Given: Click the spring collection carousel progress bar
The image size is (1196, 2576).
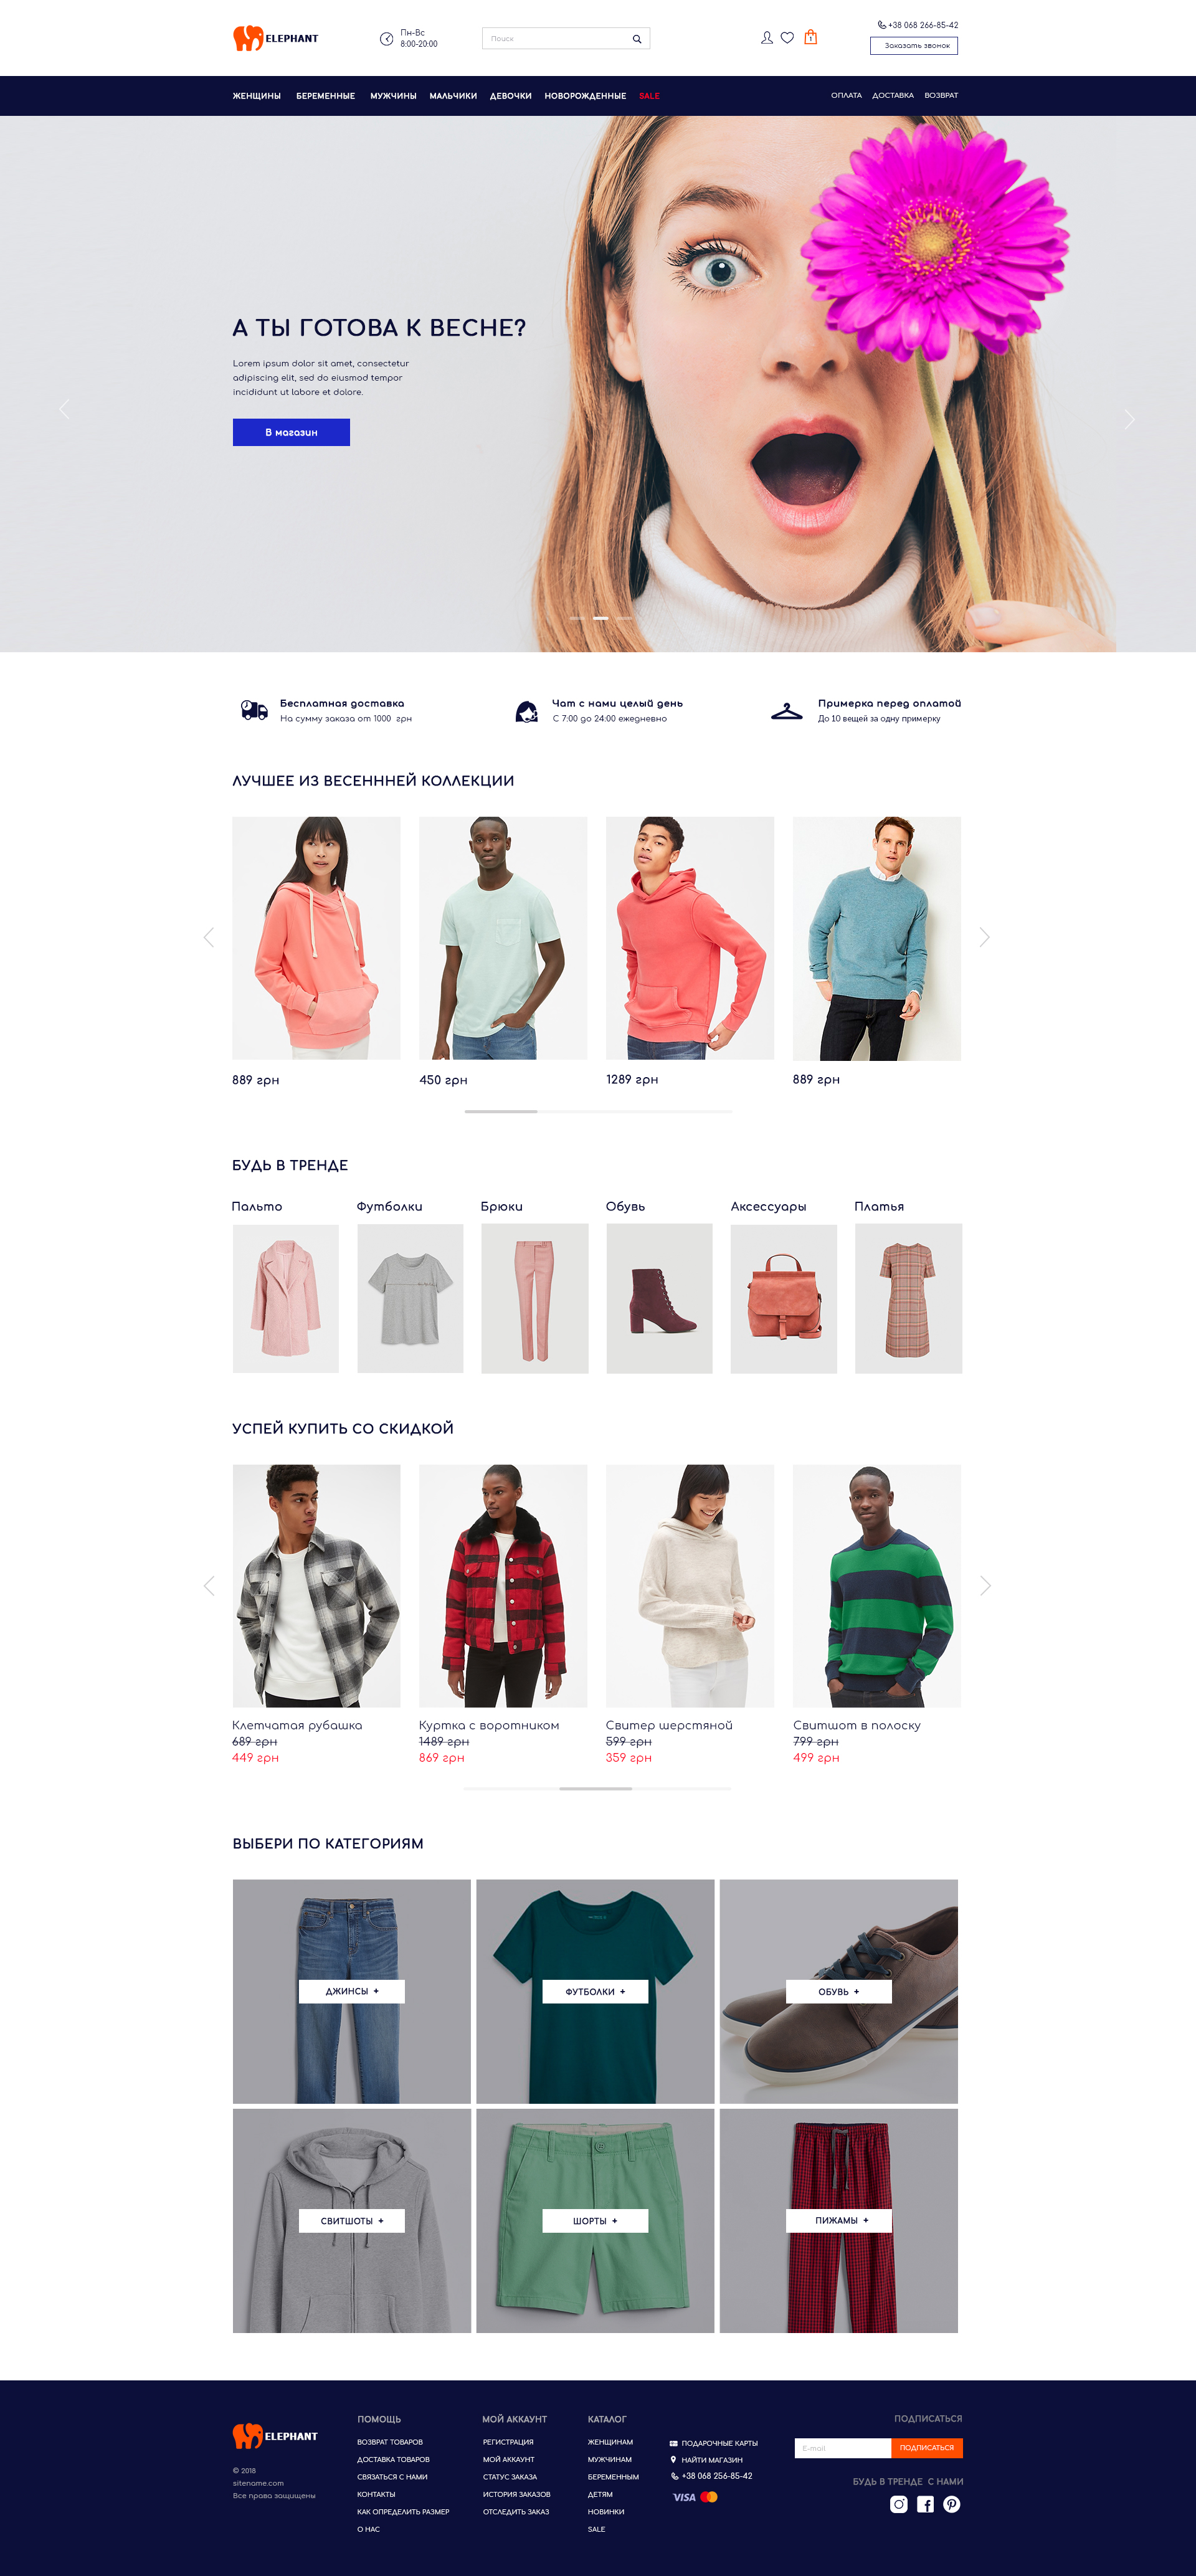Looking at the screenshot, I should (598, 1111).
